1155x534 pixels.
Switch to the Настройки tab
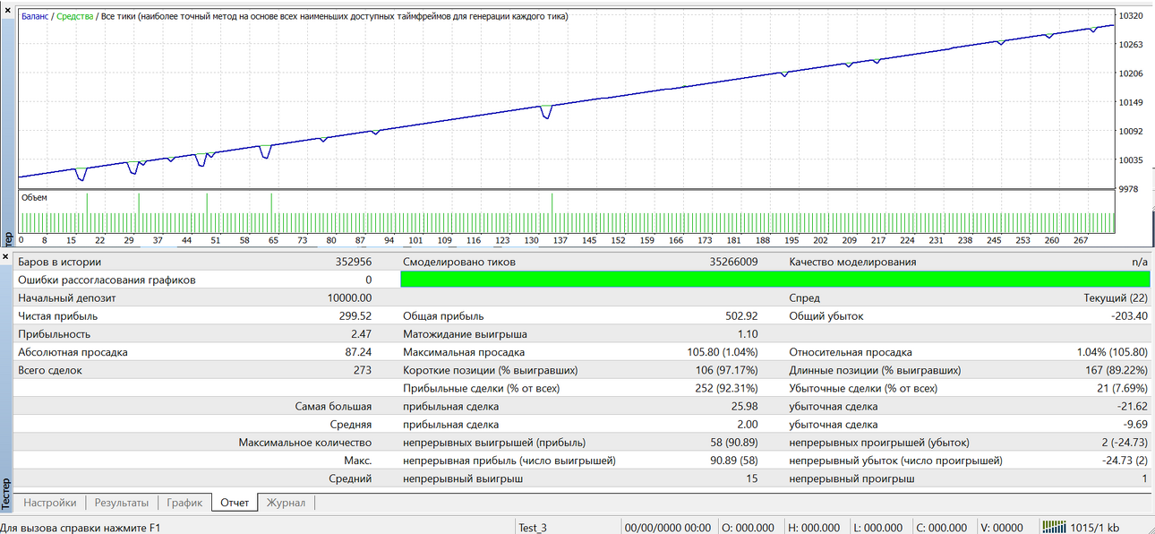(x=50, y=503)
